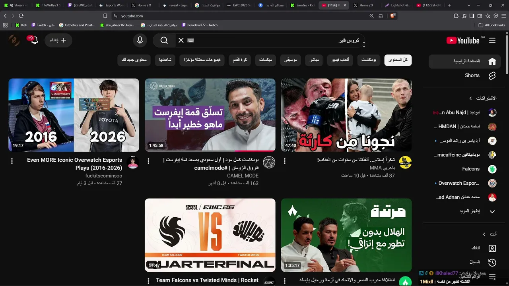Open the Brave Shields lion icon
This screenshot has height=286, width=509.
click(392, 16)
